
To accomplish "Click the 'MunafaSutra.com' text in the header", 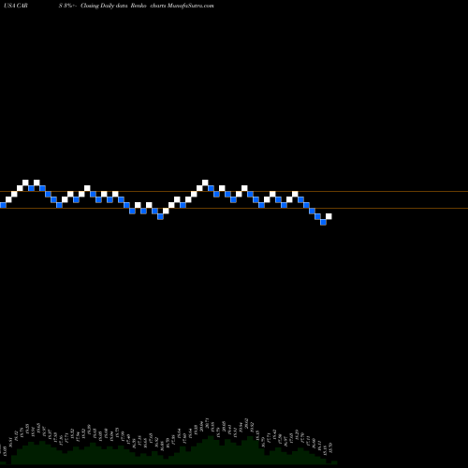I will [190, 6].
